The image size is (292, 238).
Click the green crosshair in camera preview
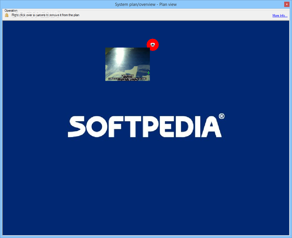pyautogui.click(x=148, y=73)
